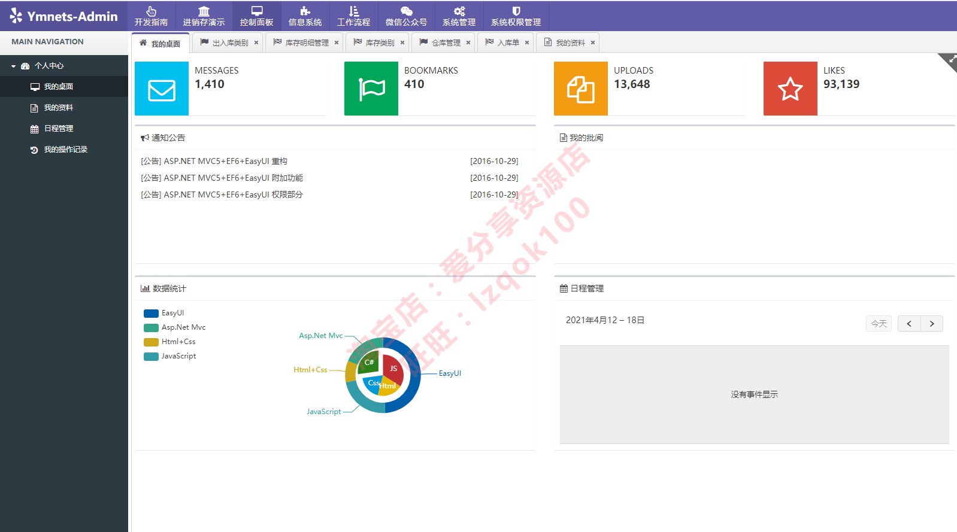Select 我的桌面 in the sidebar

pyautogui.click(x=64, y=86)
